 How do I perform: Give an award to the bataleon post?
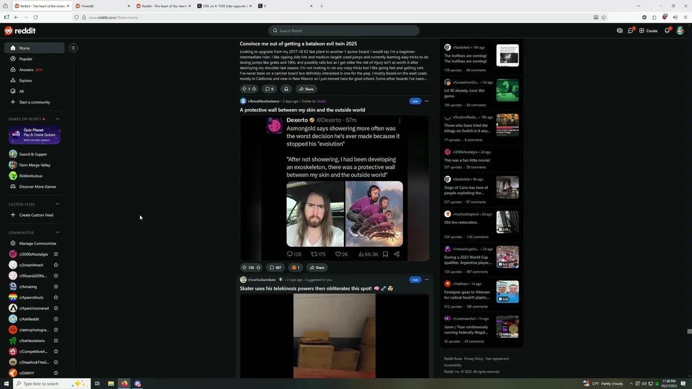[x=286, y=89]
